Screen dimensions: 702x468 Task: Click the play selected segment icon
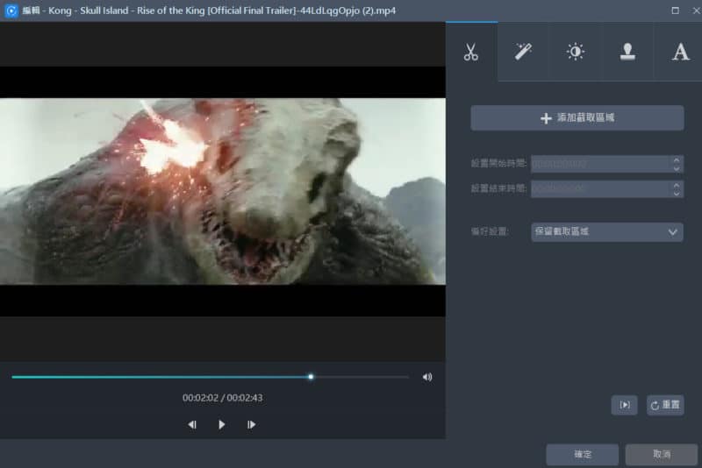625,405
